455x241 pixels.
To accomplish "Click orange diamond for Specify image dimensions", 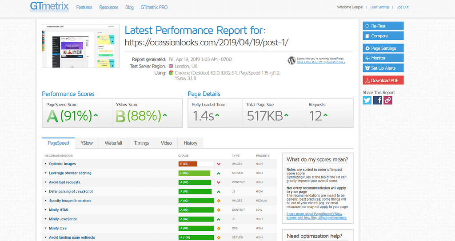I will 219,201.
